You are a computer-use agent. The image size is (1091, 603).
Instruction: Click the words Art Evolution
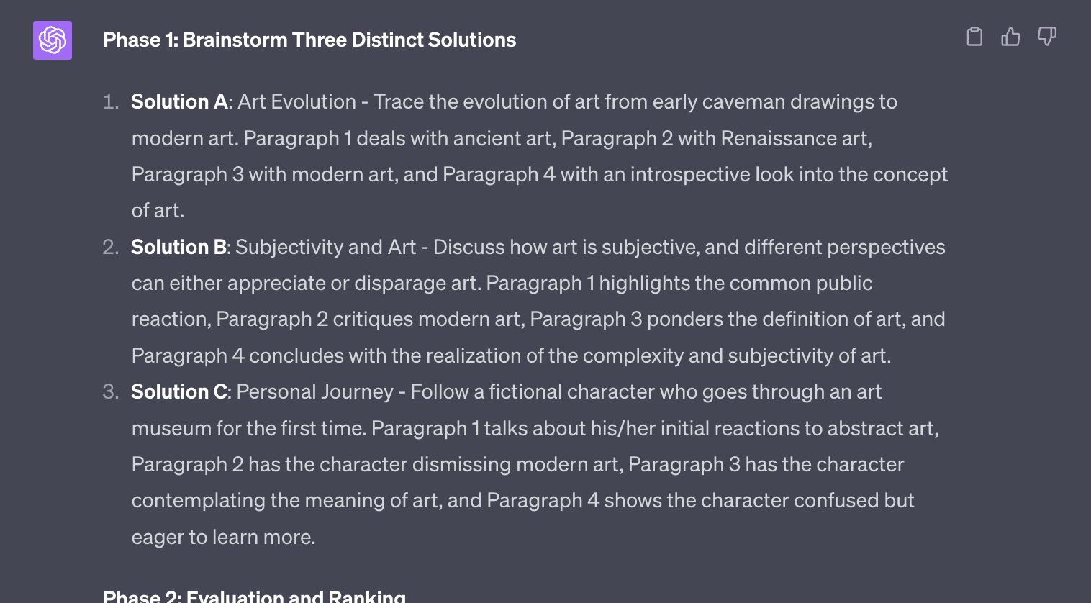(x=296, y=102)
